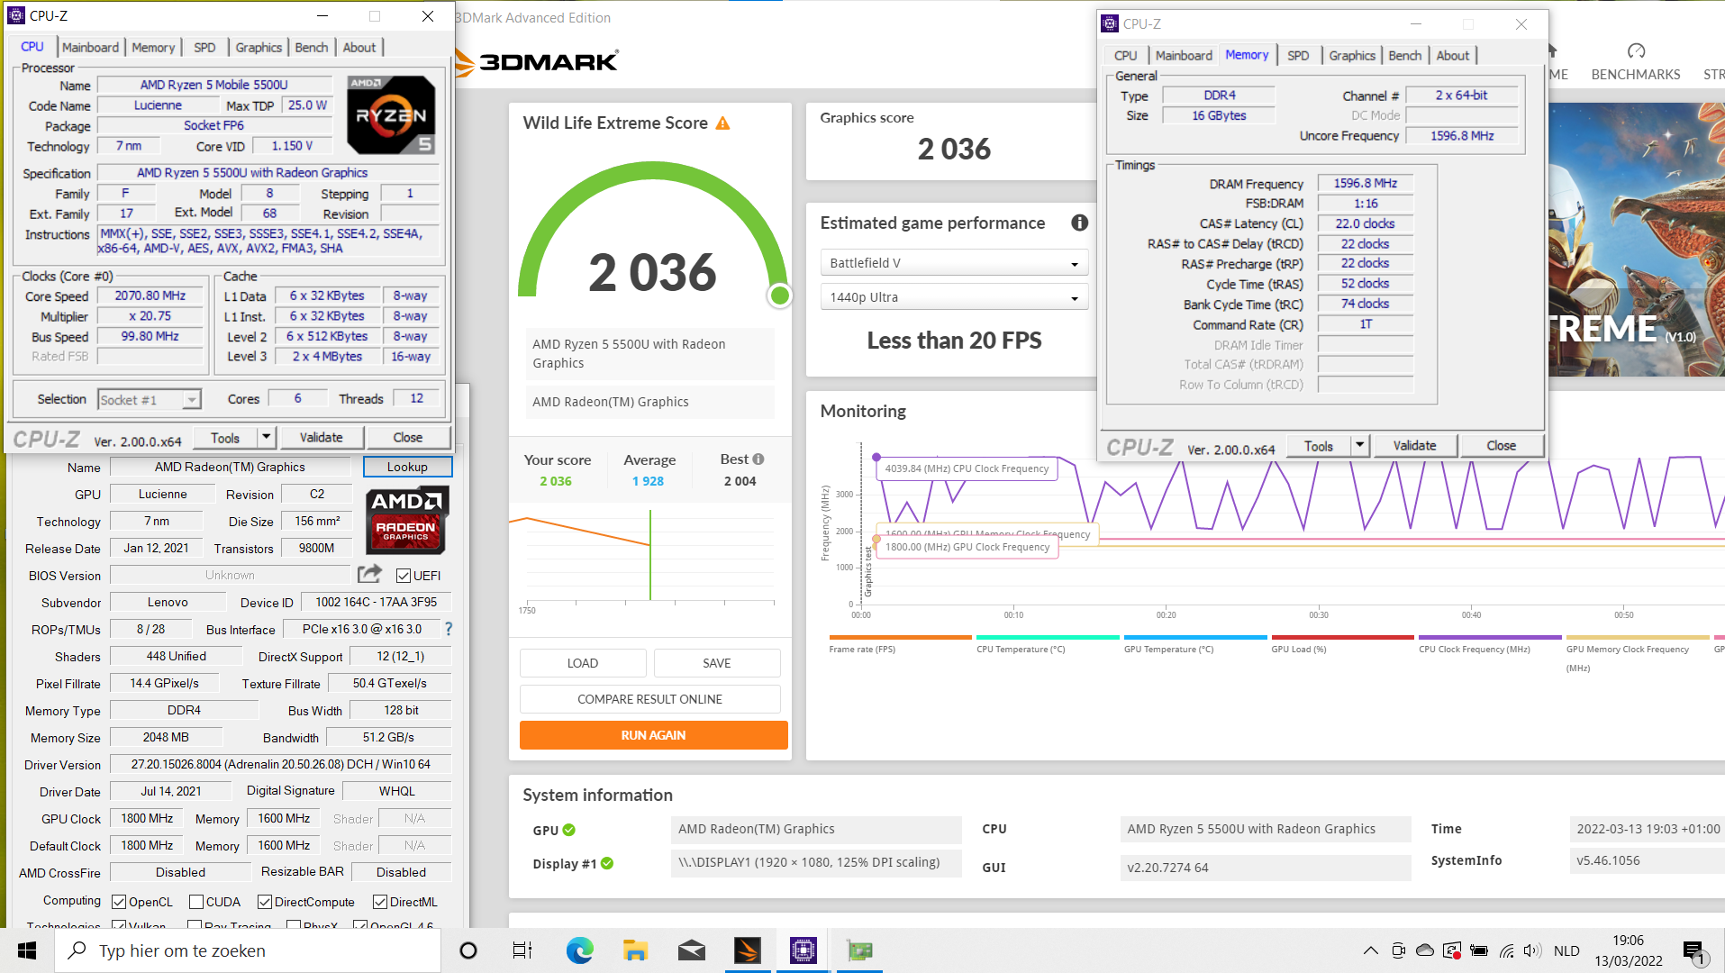Click Close in left CPU-Z window
Image resolution: width=1725 pixels, height=973 pixels.
(408, 437)
